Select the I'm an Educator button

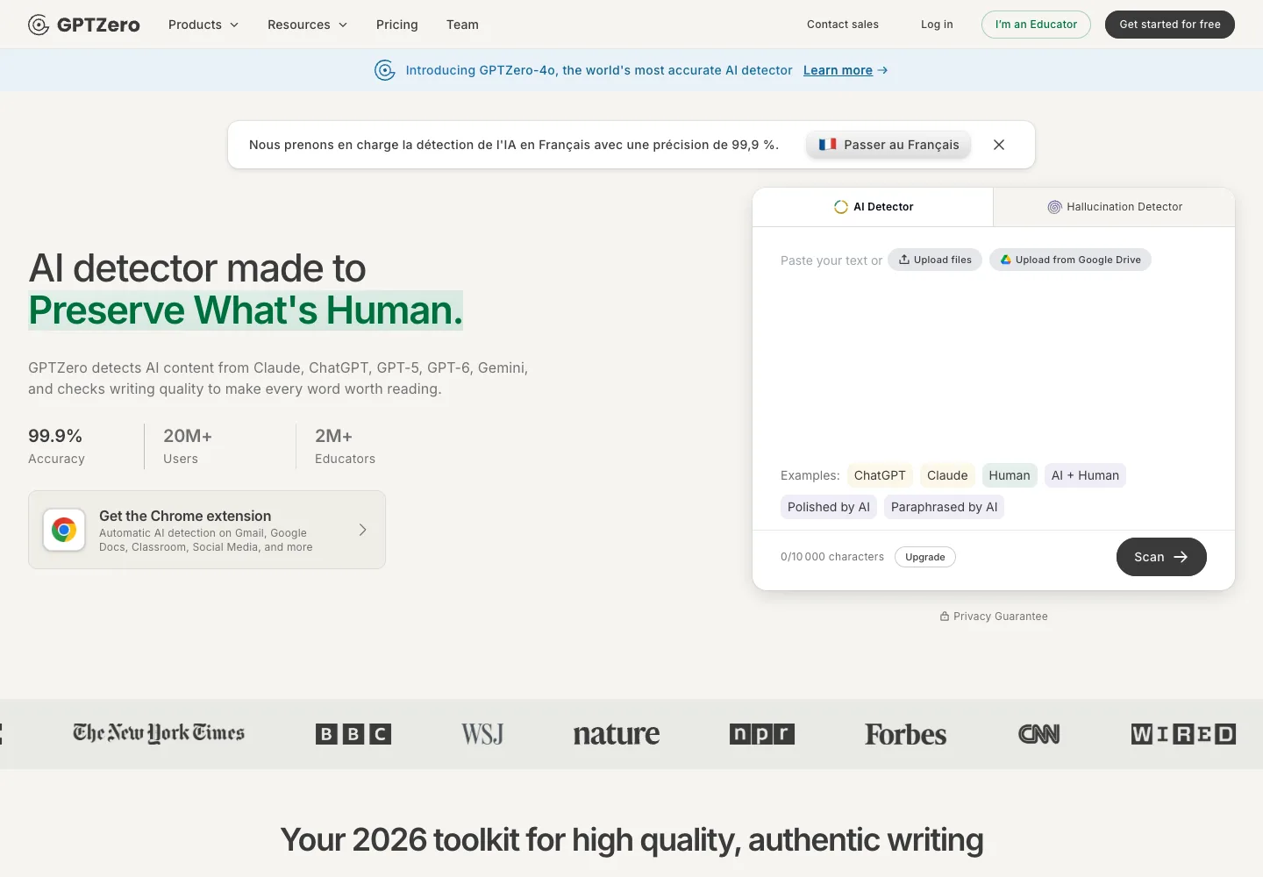tap(1036, 25)
